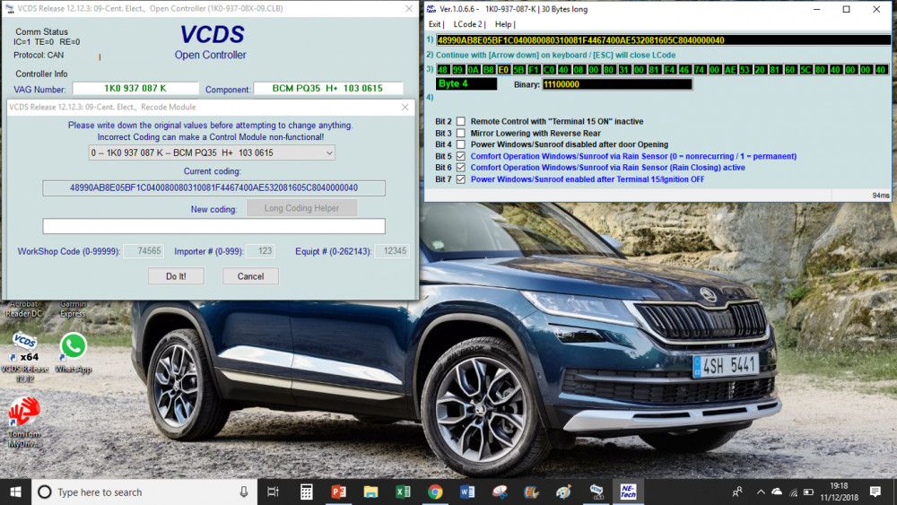Open the VCDS Release 12.12 desktop shortcut
897x505 pixels.
(24, 356)
